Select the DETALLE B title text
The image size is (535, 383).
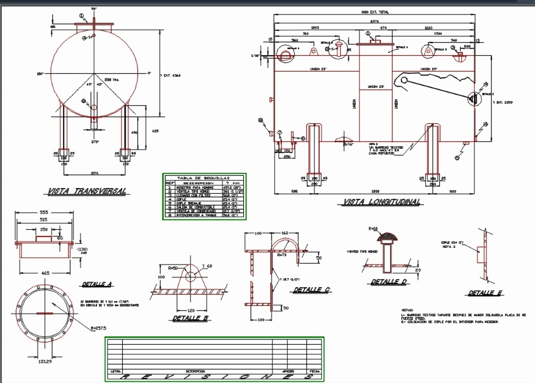(x=190, y=318)
